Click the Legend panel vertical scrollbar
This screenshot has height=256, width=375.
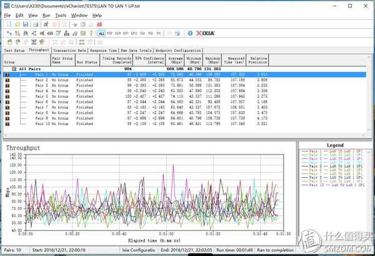coord(369,188)
